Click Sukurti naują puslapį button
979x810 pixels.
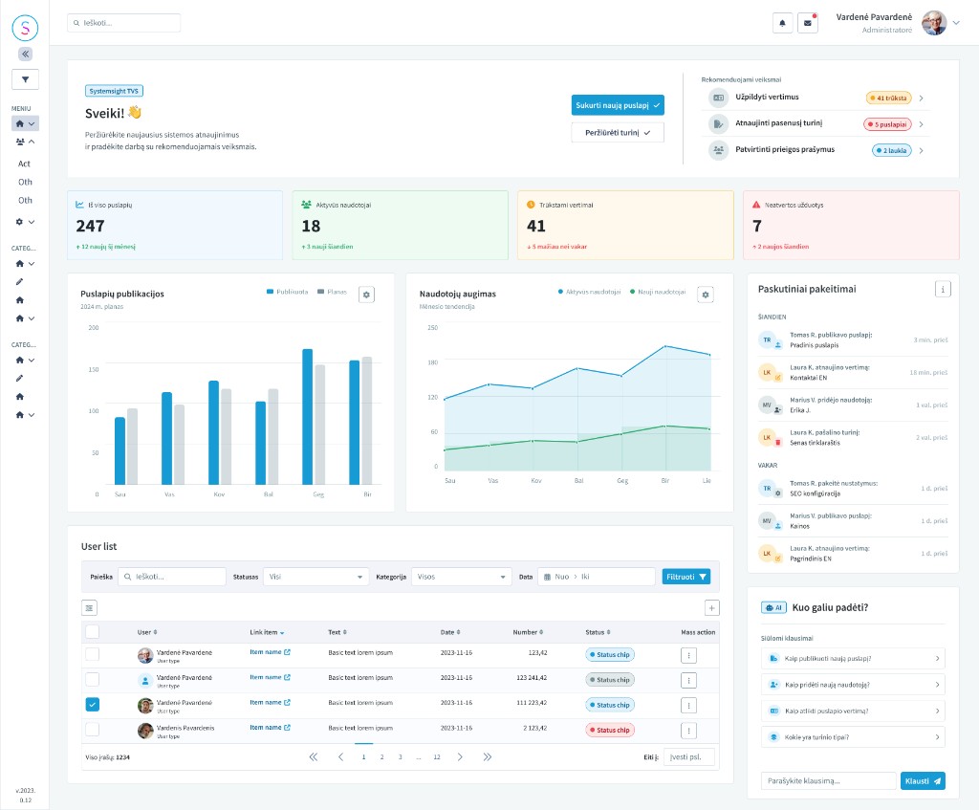coord(618,105)
